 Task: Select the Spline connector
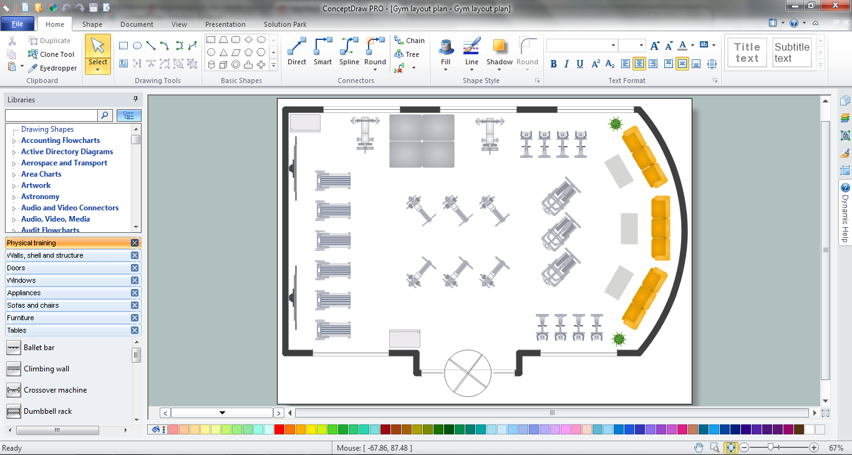(349, 51)
